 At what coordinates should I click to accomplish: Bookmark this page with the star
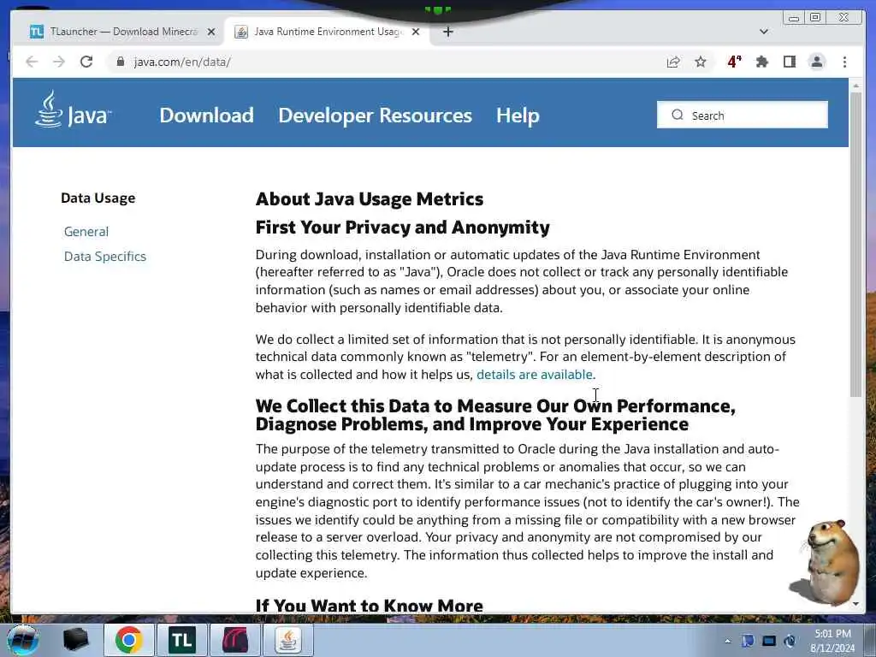pos(701,62)
